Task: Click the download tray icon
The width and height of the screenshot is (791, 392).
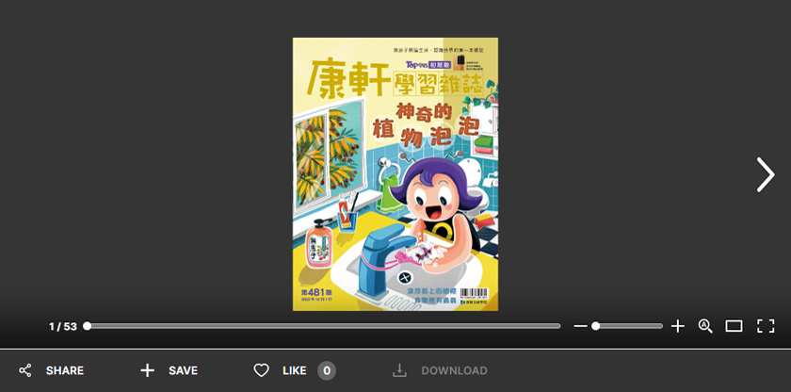Action: click(x=399, y=371)
